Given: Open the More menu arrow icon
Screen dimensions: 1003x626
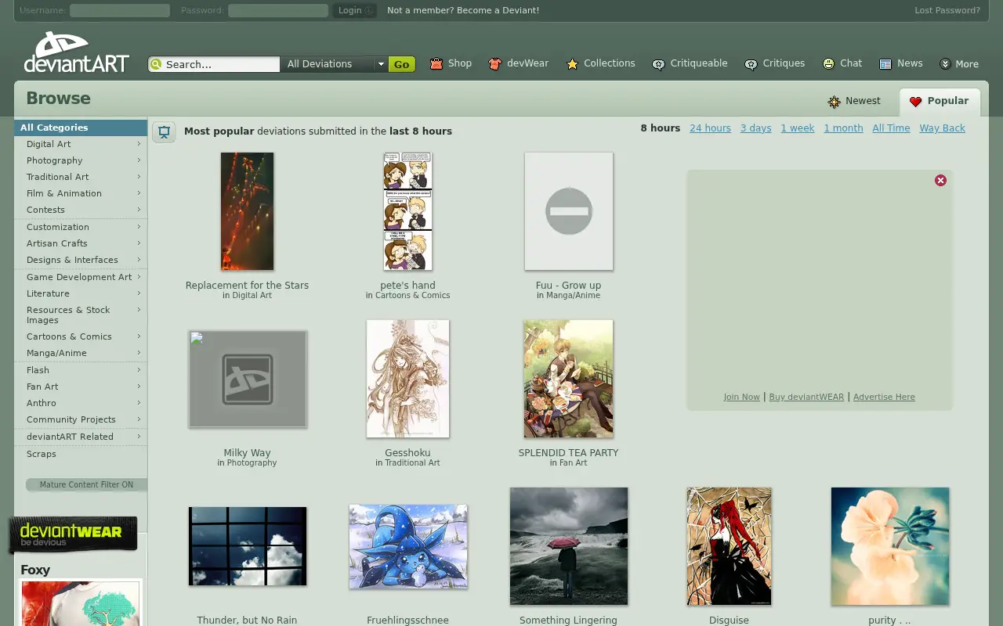Looking at the screenshot, I should 945,64.
